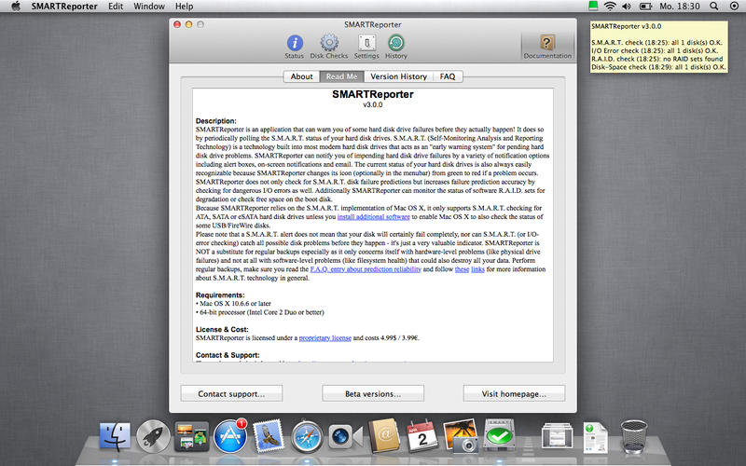Screen dimensions: 746x466
Task: Open the Status toolbar icon
Action: (x=295, y=47)
